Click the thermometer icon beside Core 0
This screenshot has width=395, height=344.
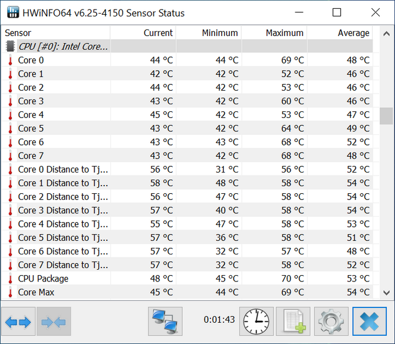pyautogui.click(x=11, y=60)
